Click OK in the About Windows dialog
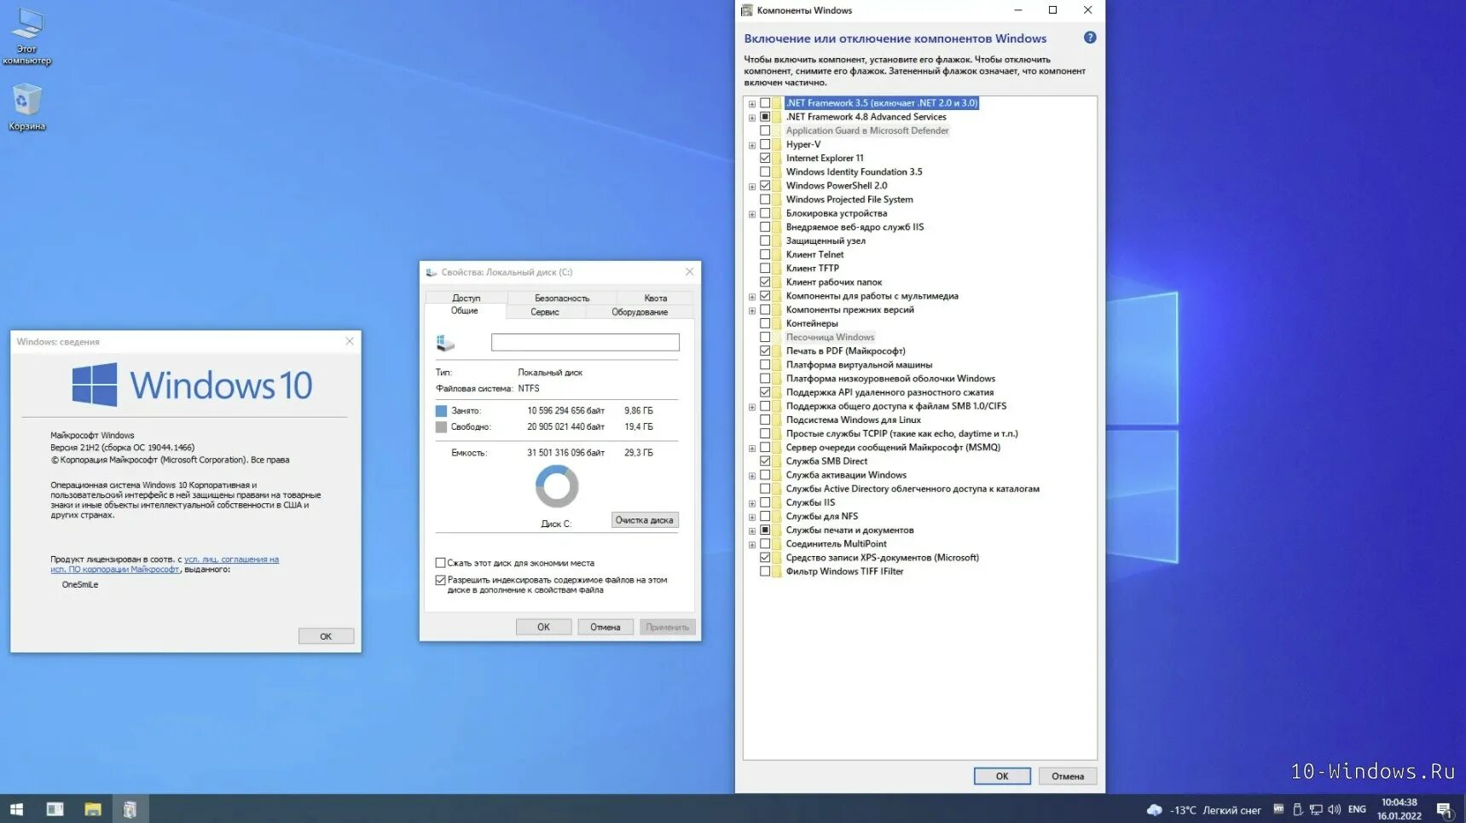 (326, 636)
